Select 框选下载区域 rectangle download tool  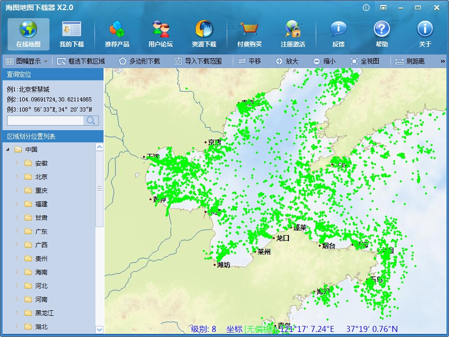tap(81, 61)
